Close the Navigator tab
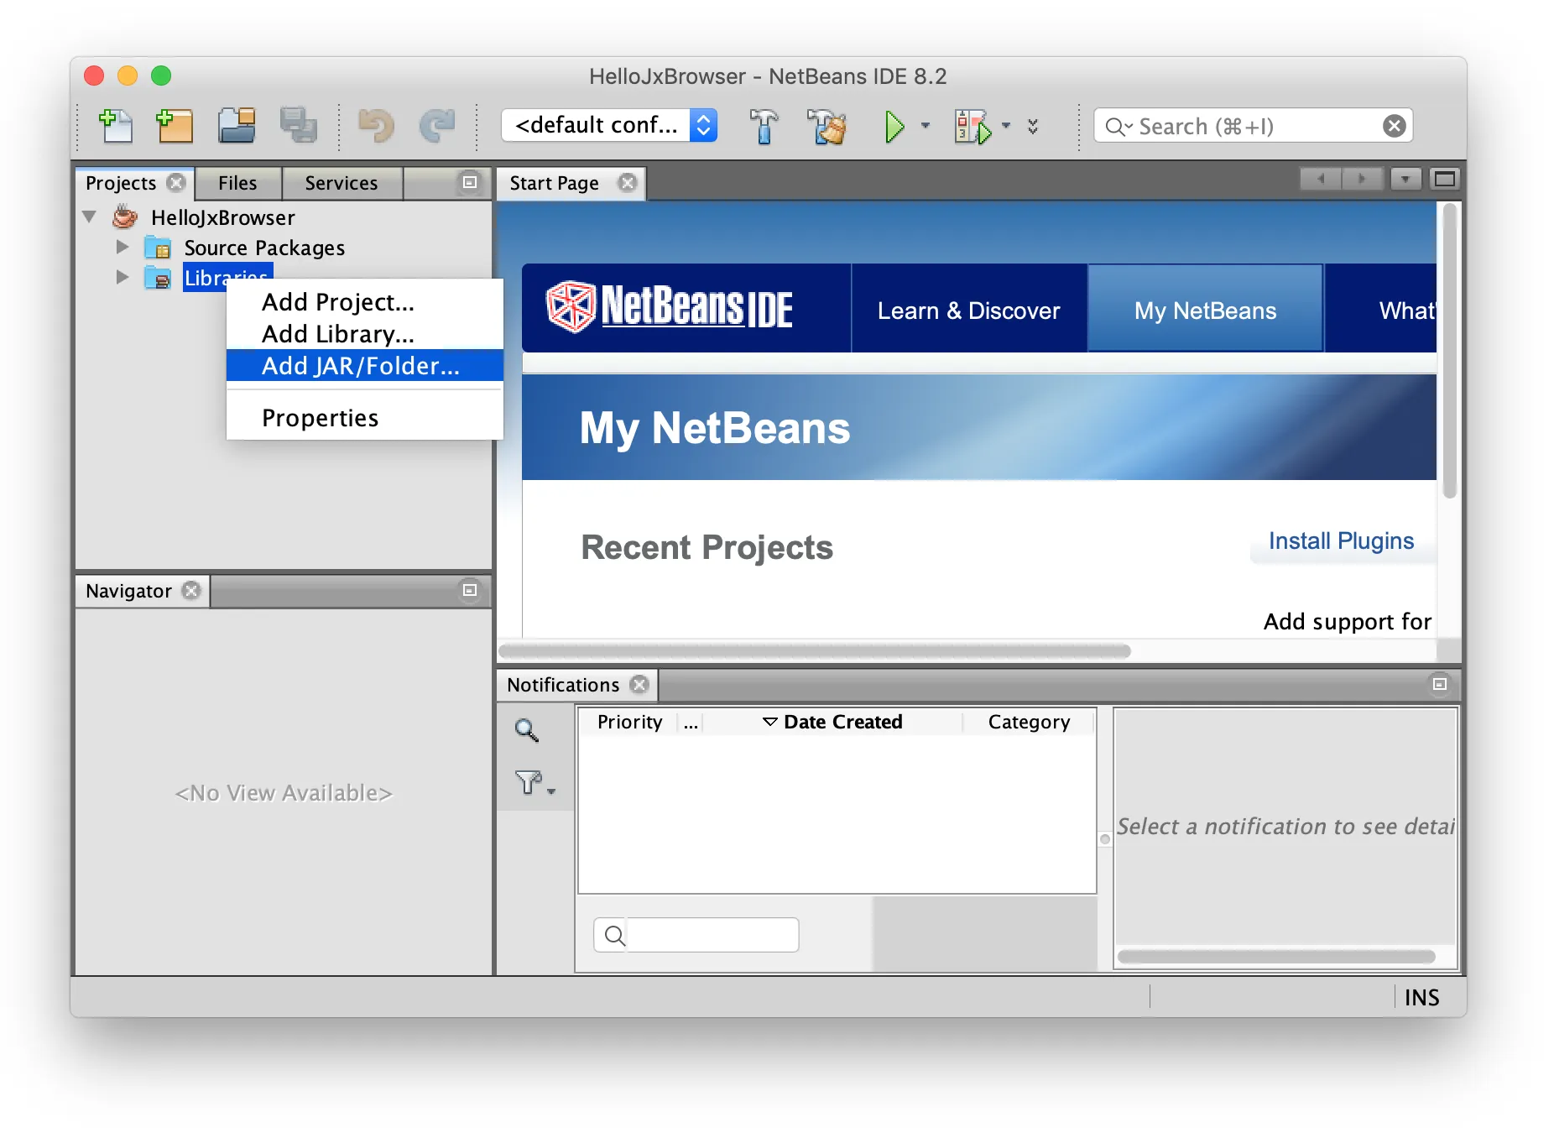Image resolution: width=1554 pixels, height=1138 pixels. coord(191,590)
